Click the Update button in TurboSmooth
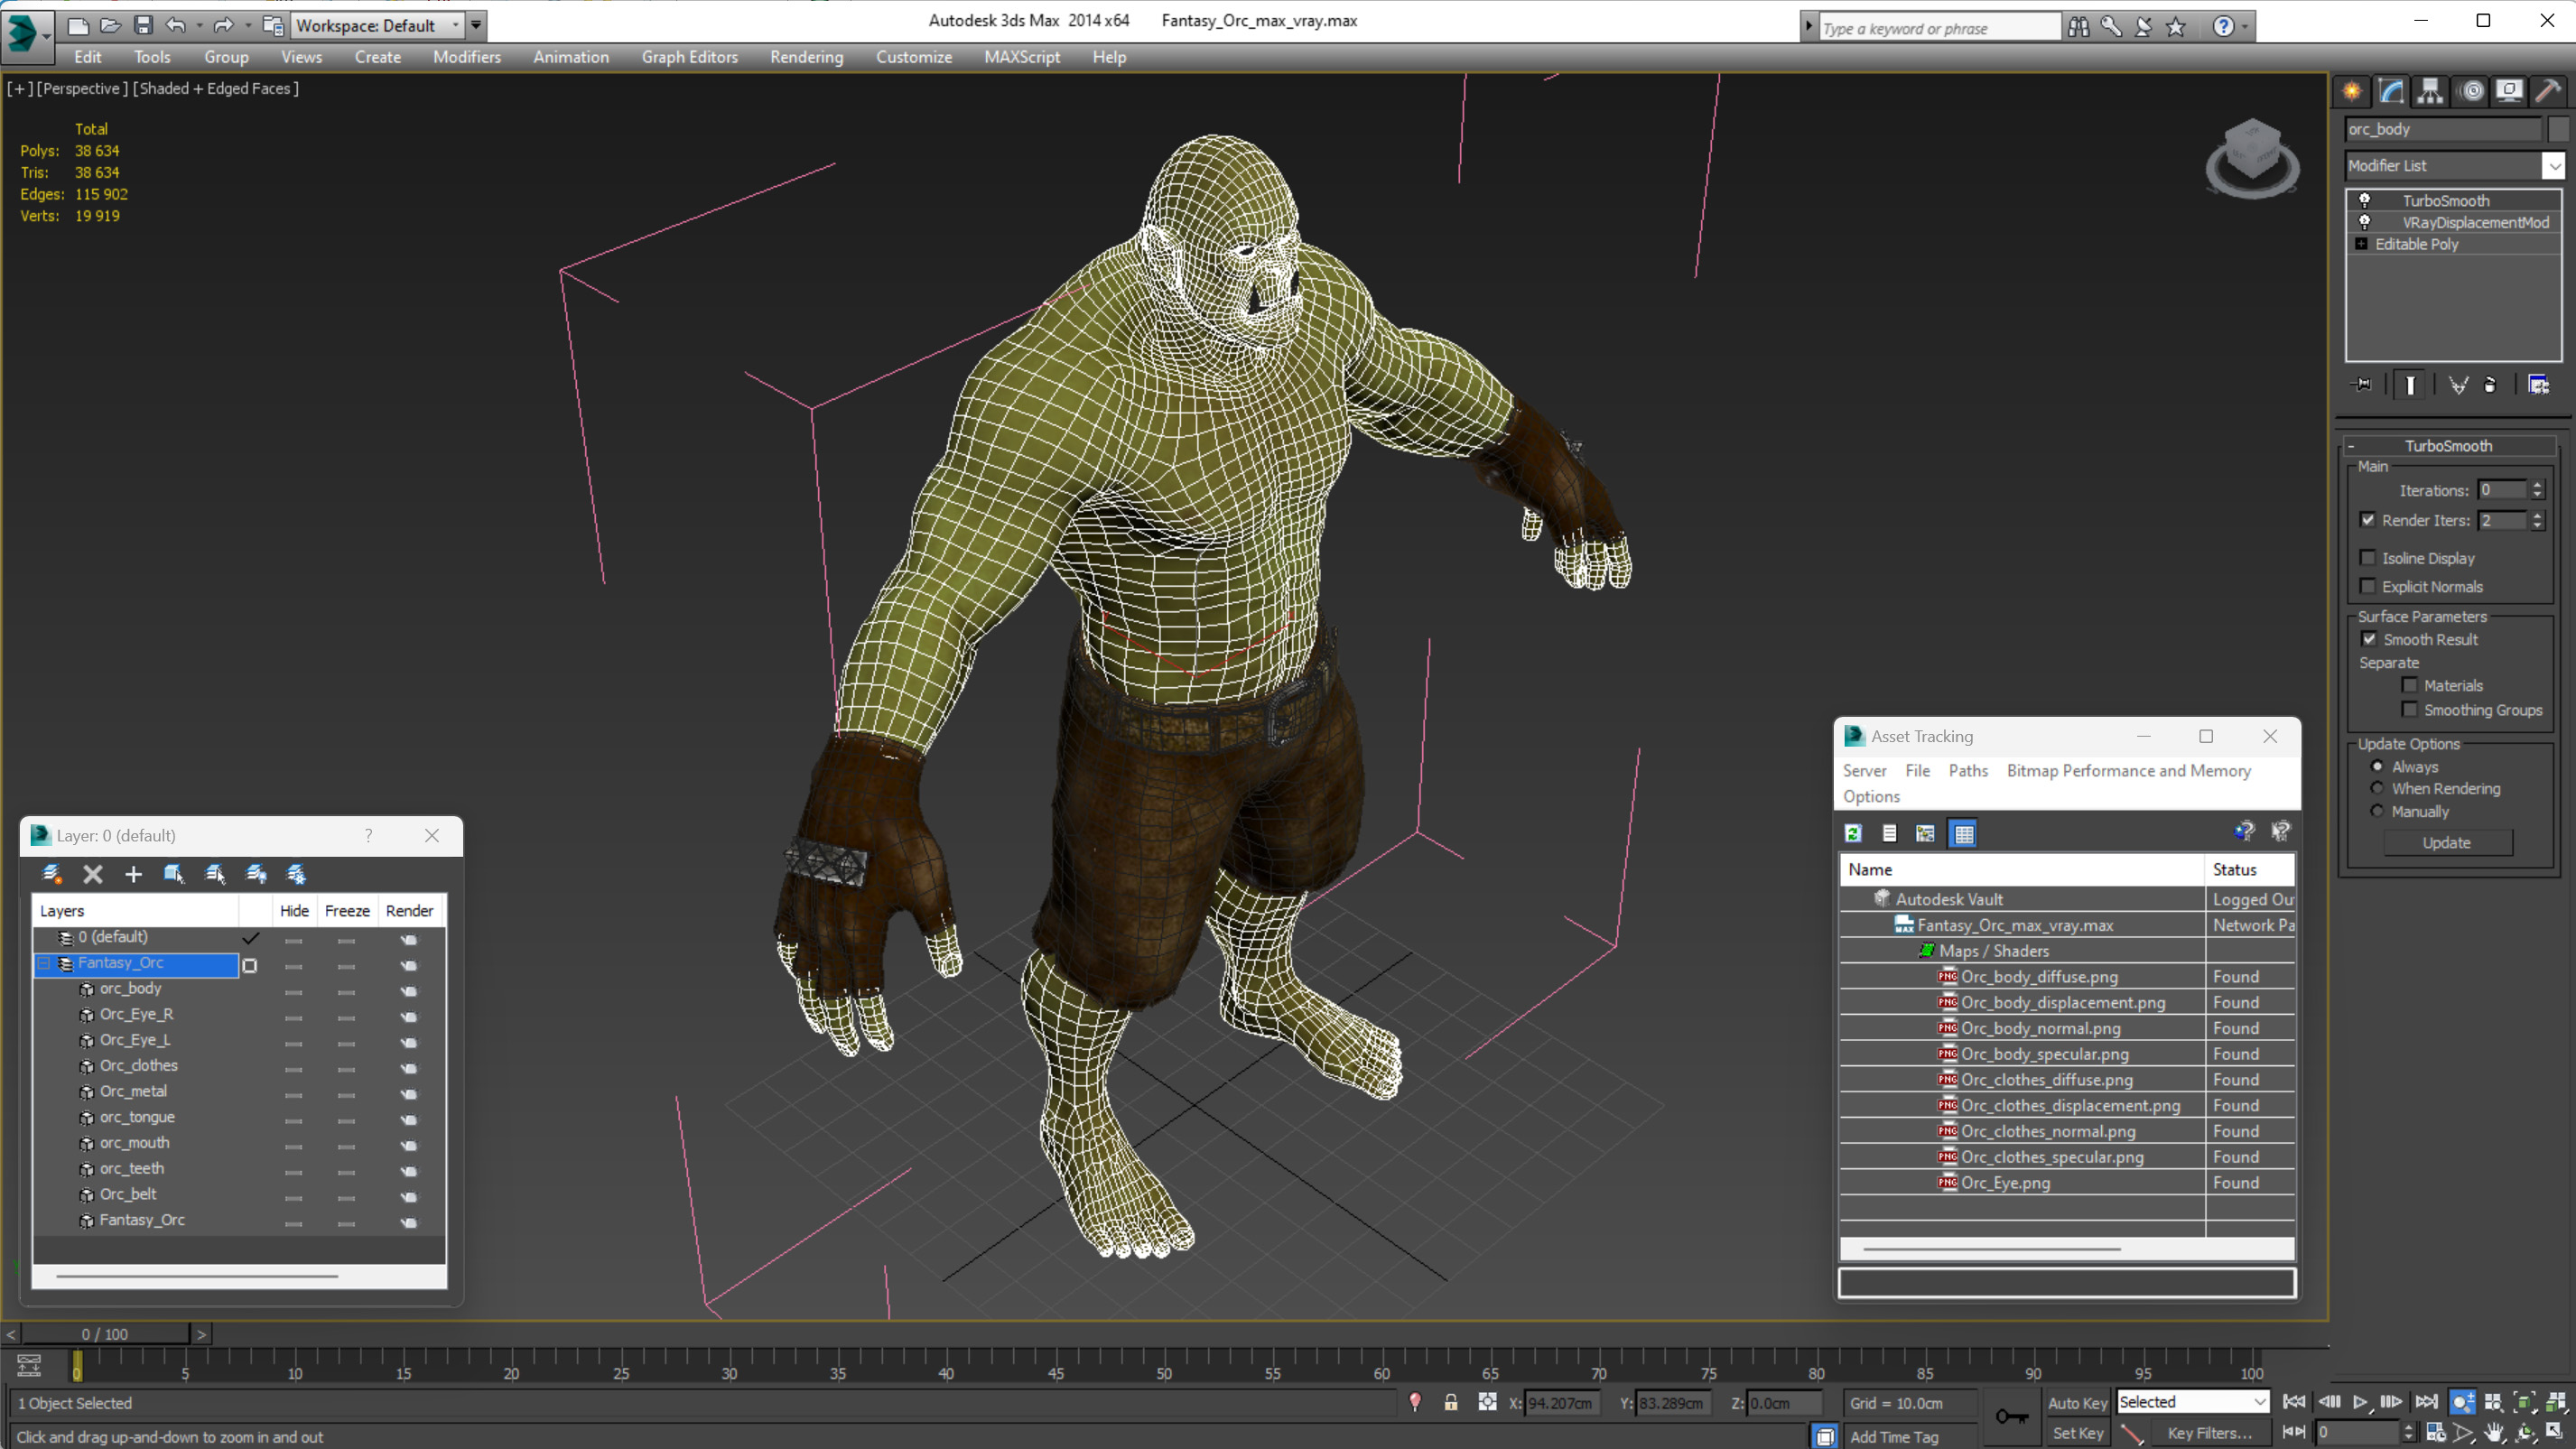2576x1449 pixels. (x=2446, y=843)
